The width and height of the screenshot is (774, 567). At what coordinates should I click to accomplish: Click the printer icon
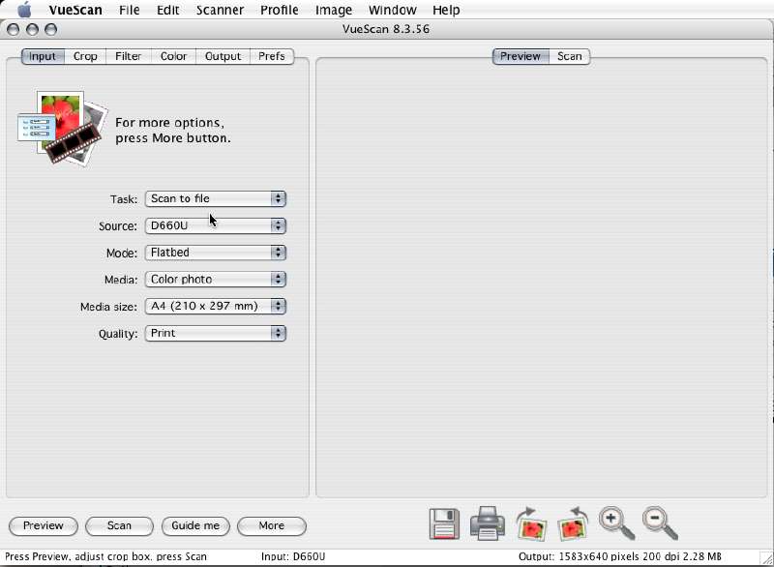coord(488,523)
